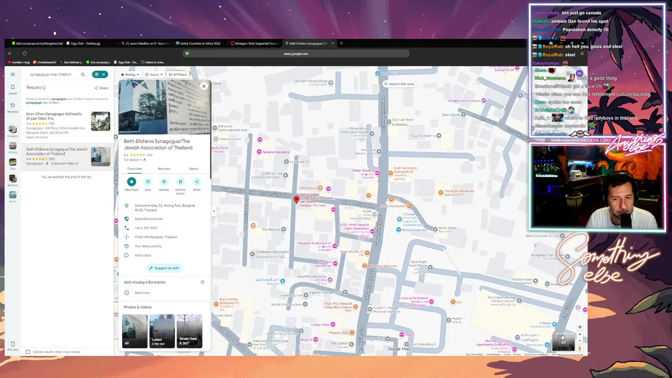Click the Results info icon

44,88
